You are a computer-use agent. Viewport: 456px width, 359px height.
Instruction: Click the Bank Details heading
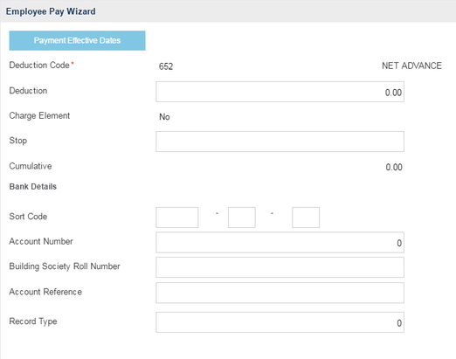click(33, 186)
